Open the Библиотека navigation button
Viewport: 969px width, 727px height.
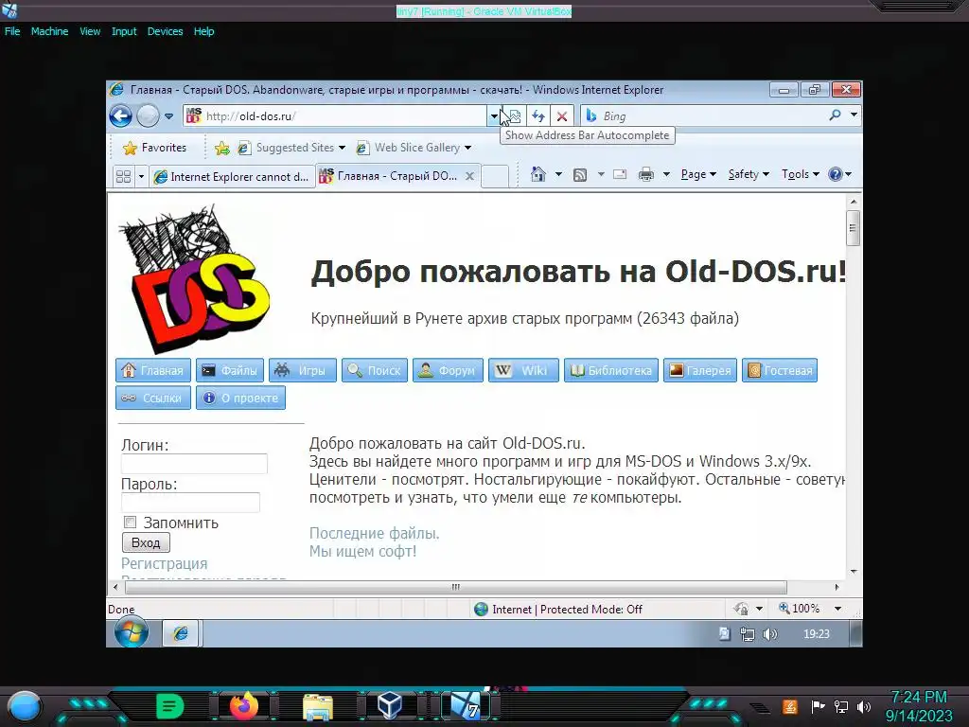[611, 370]
